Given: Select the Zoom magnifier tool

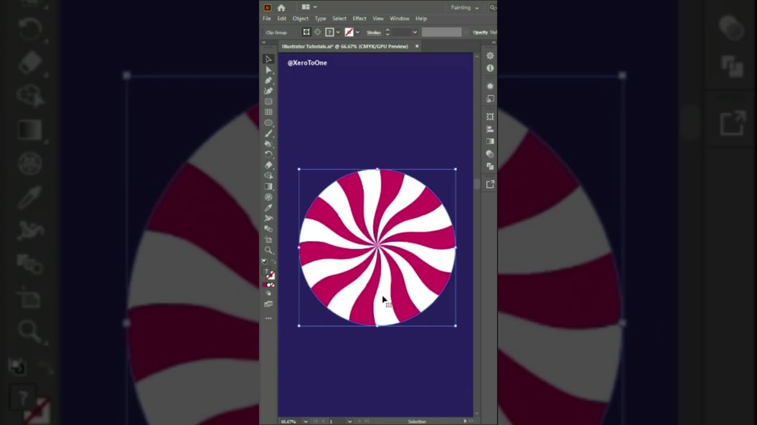Looking at the screenshot, I should point(268,250).
